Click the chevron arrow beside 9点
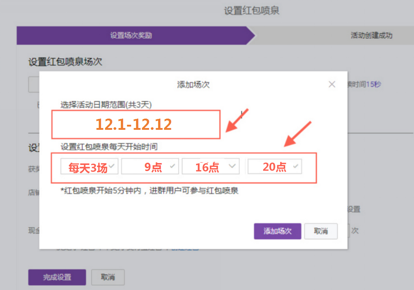 173,166
